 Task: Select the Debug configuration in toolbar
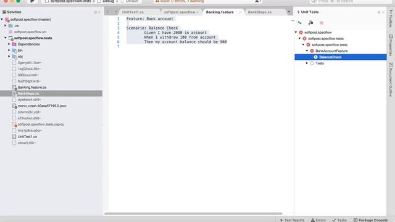click(x=106, y=1)
